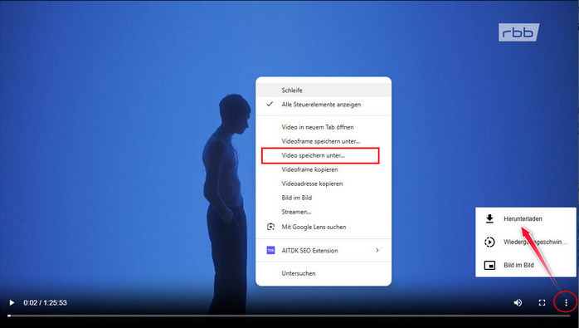Select Videoadresse kopieren

324,184
